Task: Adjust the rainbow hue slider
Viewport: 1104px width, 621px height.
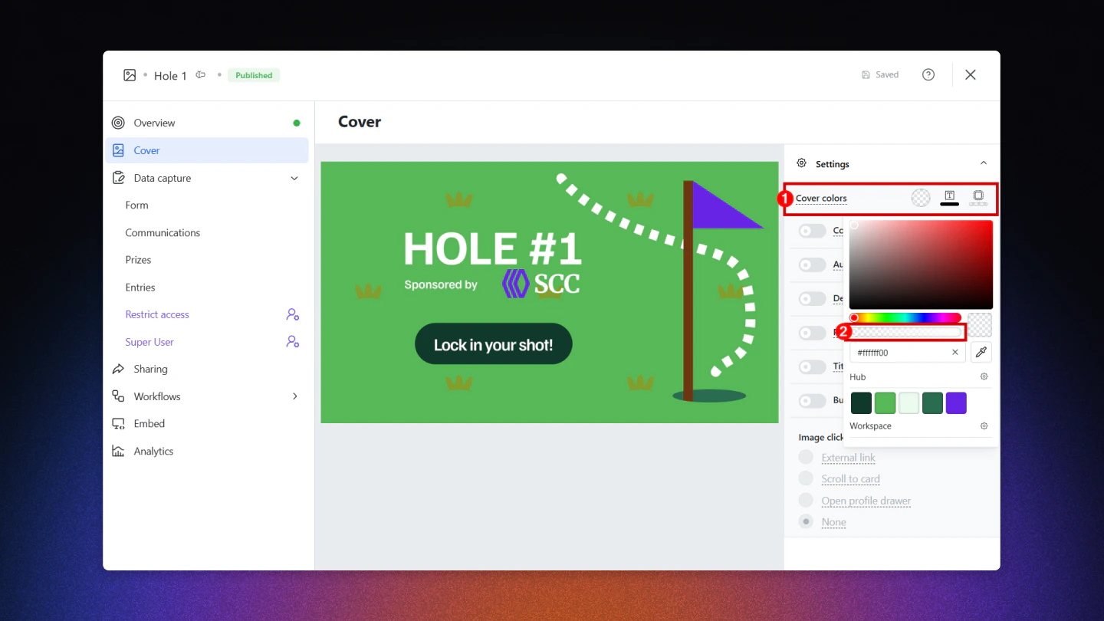Action: pos(905,317)
